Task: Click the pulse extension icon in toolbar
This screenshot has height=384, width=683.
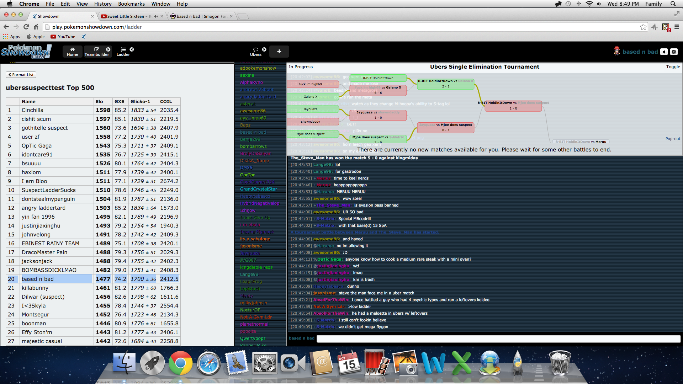Action: (655, 27)
